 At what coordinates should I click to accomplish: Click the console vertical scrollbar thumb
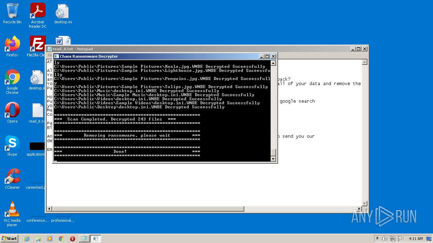pyautogui.click(x=273, y=152)
